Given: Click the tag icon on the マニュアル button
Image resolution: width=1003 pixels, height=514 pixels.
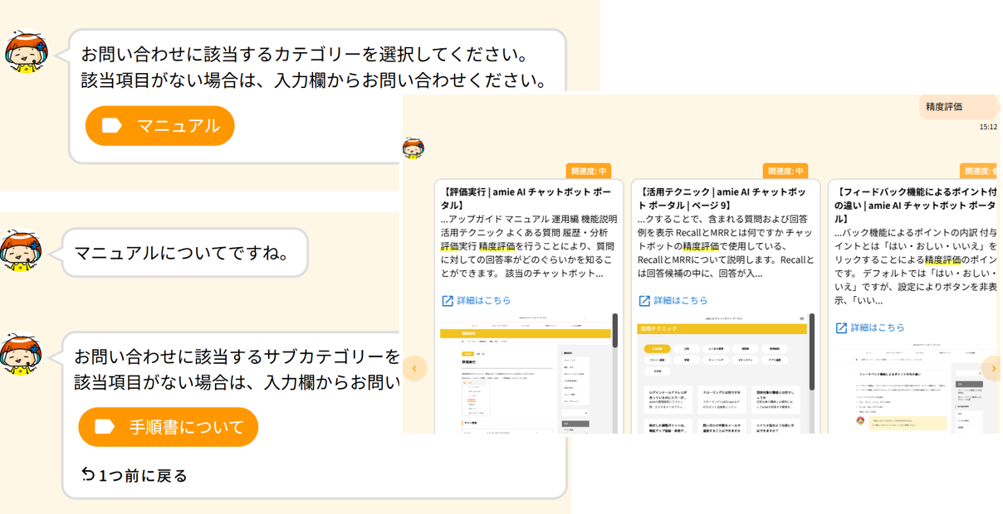Looking at the screenshot, I should pos(111,125).
